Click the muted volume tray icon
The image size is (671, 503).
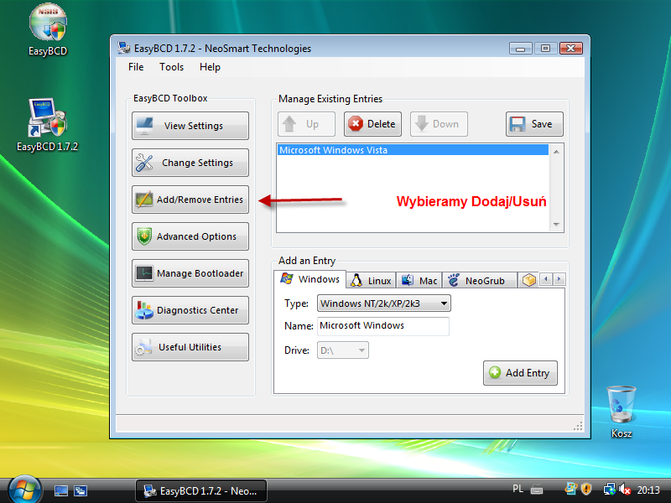624,489
